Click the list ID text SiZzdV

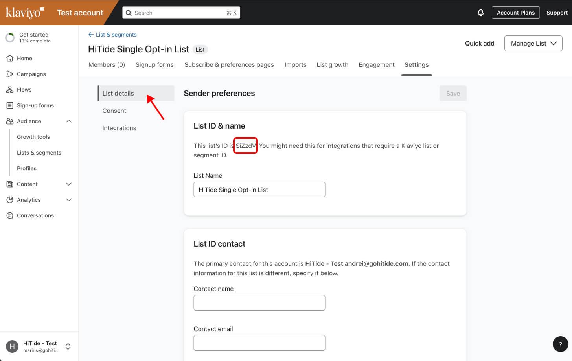pyautogui.click(x=246, y=146)
